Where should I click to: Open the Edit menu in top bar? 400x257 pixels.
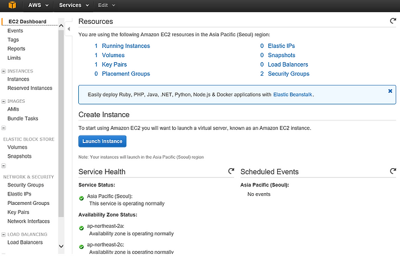tap(107, 5)
